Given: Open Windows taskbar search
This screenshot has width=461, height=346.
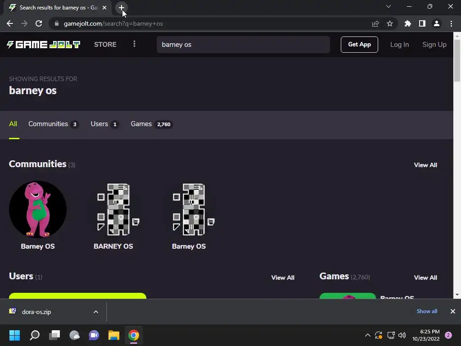Looking at the screenshot, I should (35, 335).
